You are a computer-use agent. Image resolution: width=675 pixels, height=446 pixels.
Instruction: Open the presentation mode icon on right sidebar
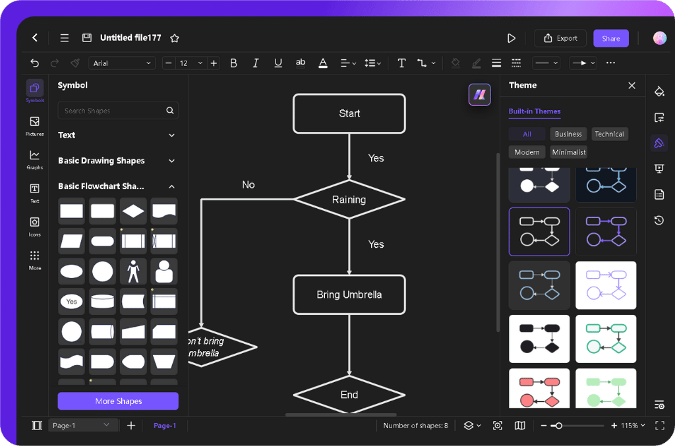point(659,169)
